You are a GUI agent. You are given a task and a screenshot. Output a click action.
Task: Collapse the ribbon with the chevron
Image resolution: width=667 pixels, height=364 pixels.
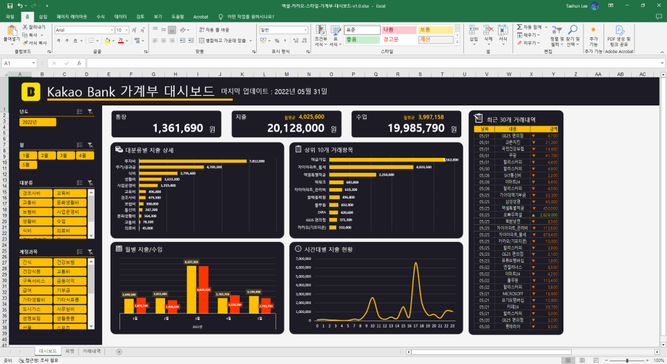[x=662, y=52]
